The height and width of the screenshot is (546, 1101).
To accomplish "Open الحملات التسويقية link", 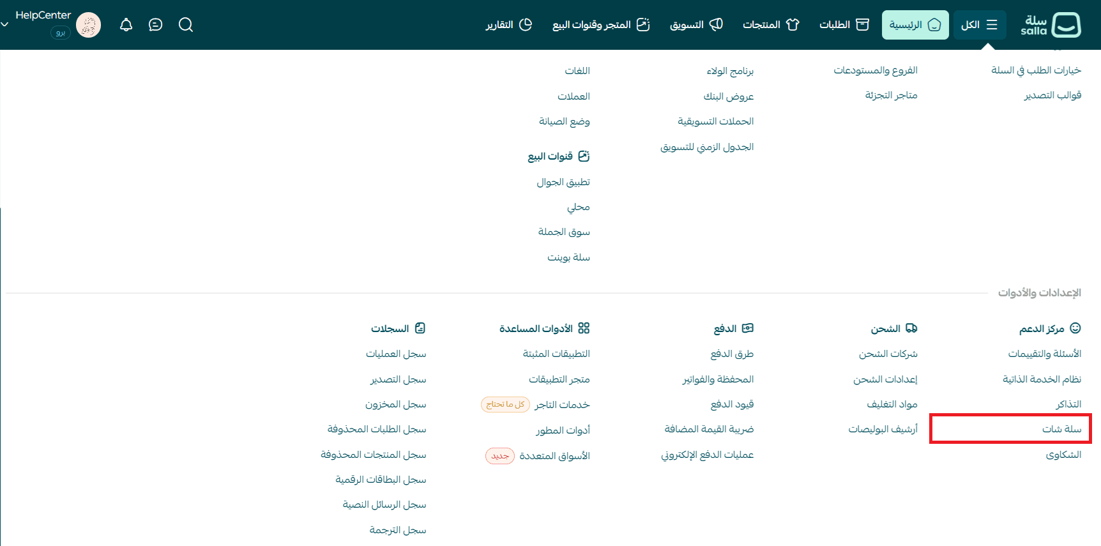I will click(x=716, y=121).
